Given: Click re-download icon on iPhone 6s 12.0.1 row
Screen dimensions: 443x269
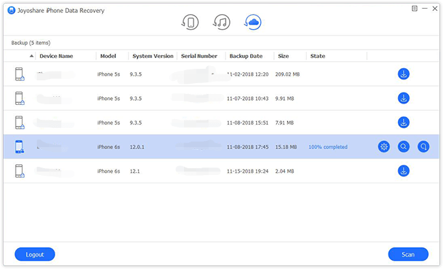Looking at the screenshot, I should (x=423, y=146).
